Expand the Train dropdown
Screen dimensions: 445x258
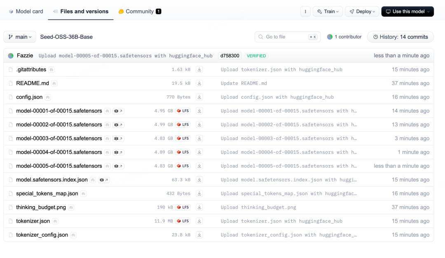(328, 12)
